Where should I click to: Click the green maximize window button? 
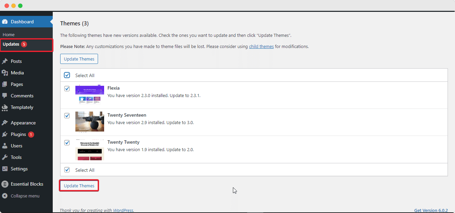(20, 6)
